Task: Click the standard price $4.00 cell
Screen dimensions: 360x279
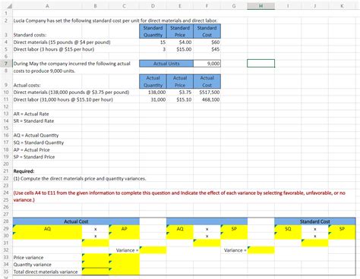Action: pos(180,42)
